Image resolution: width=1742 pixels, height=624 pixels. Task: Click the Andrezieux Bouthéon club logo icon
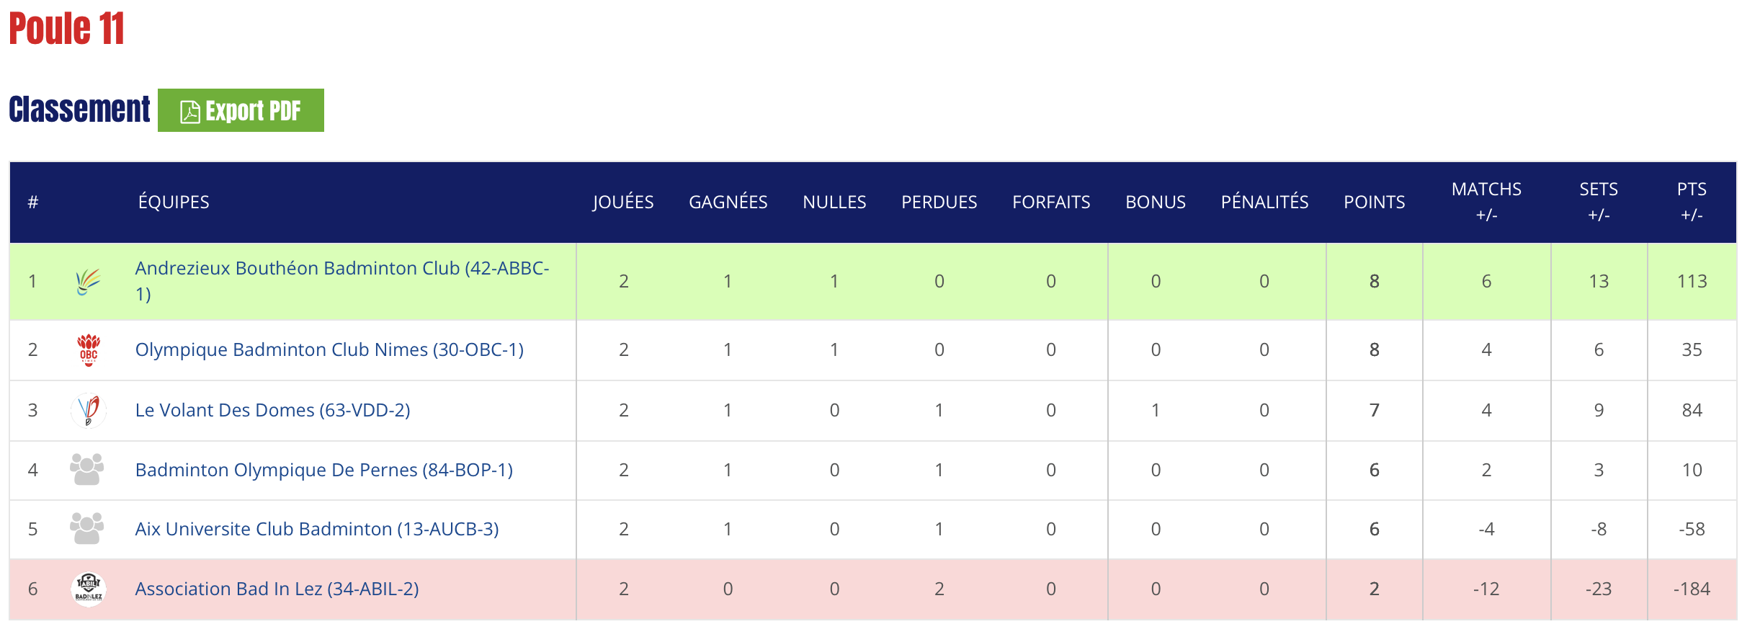pyautogui.click(x=88, y=282)
